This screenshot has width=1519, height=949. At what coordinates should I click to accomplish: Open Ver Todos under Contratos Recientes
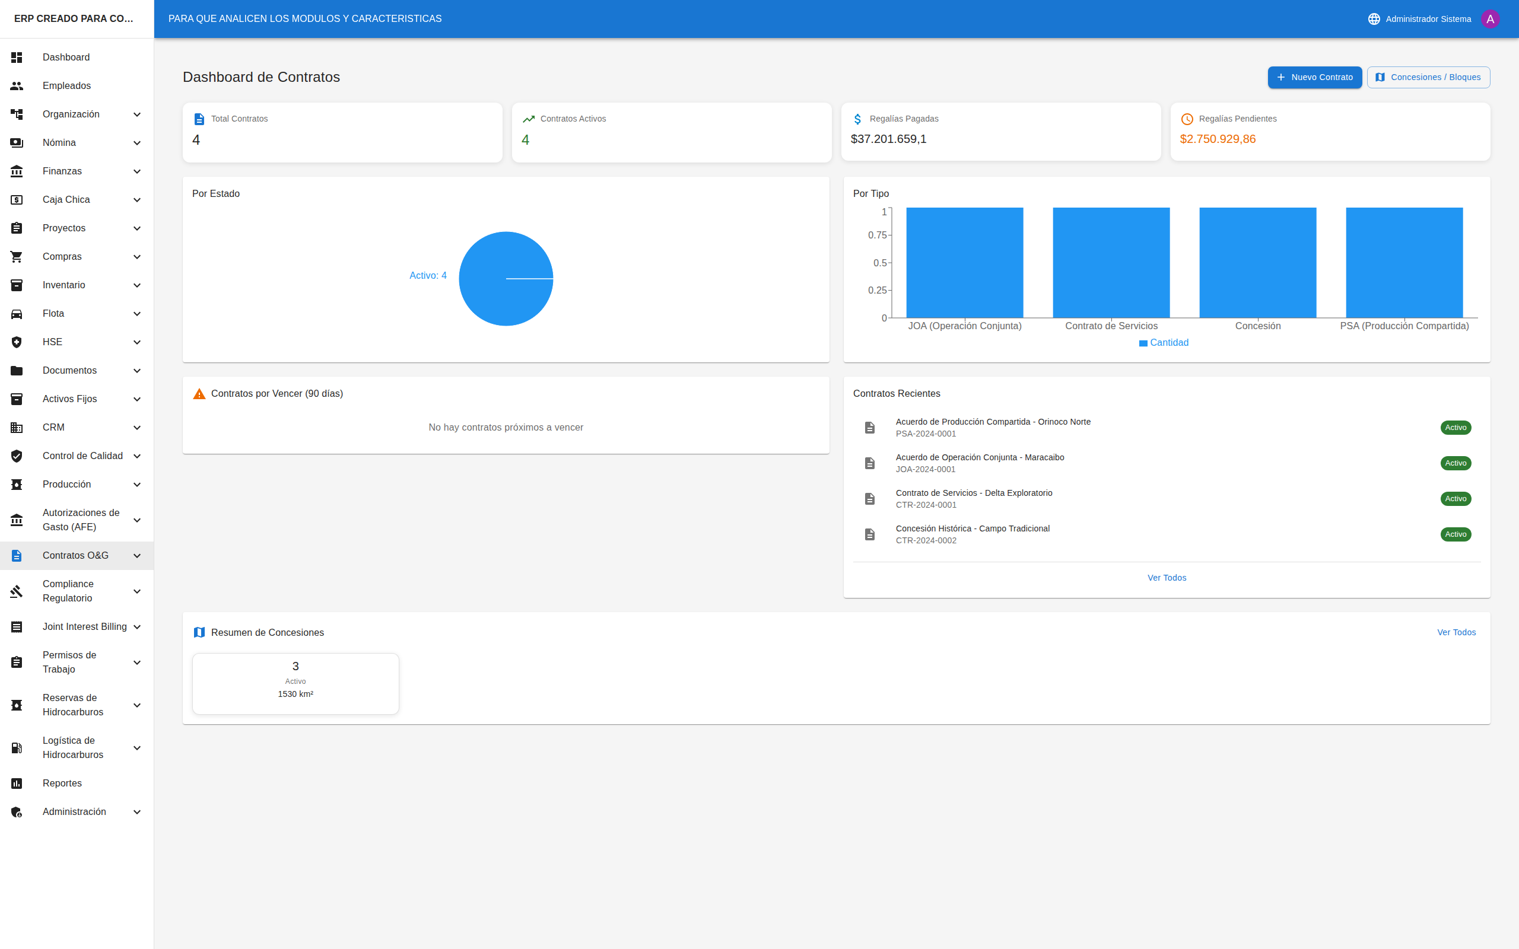pos(1166,578)
